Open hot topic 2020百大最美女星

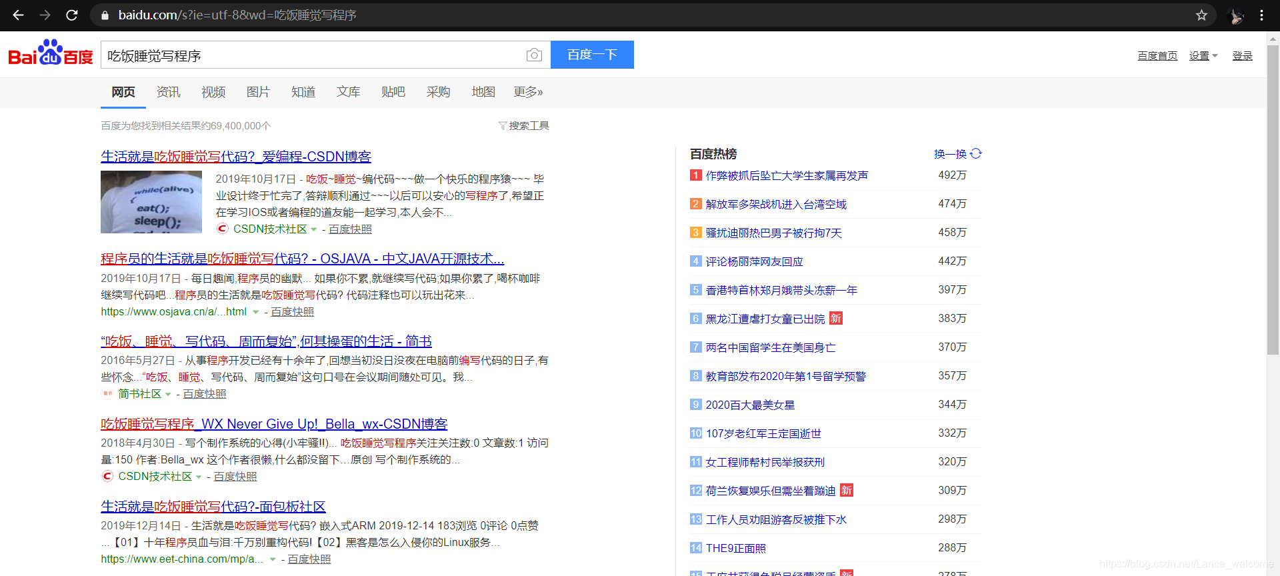click(x=751, y=405)
